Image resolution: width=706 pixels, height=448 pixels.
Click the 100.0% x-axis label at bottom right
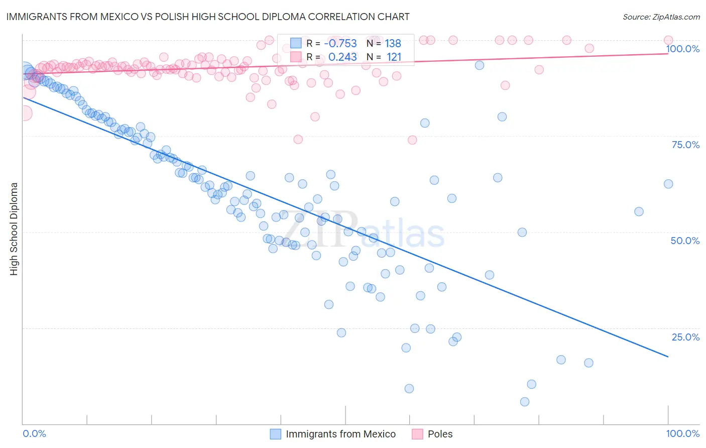click(x=682, y=434)
